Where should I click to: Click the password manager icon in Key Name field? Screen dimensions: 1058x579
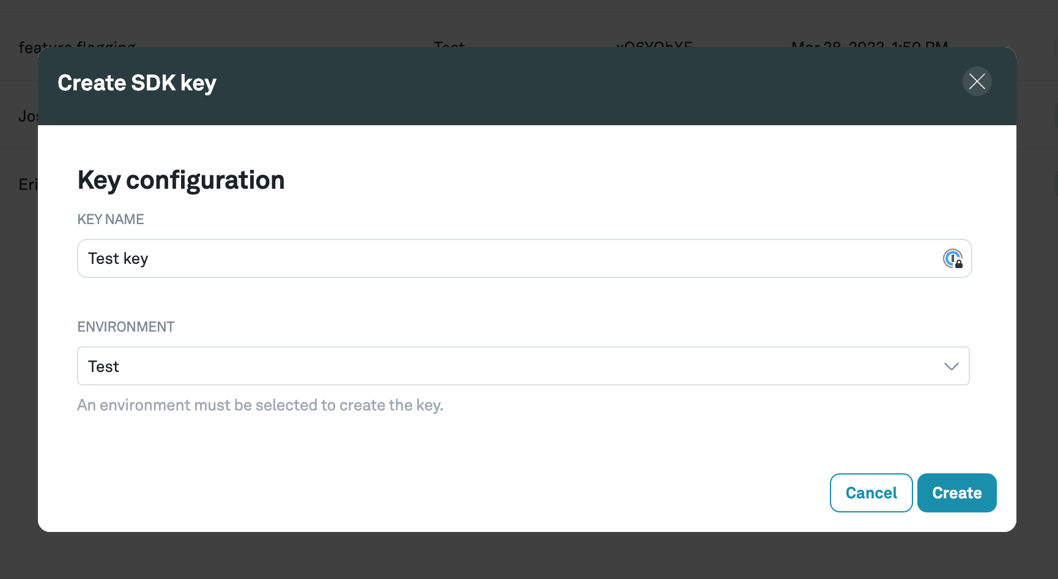point(953,258)
